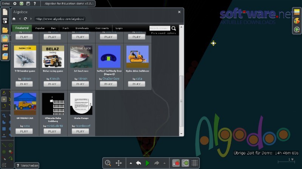Open the Skate Rampe thumbnail

click(81, 104)
